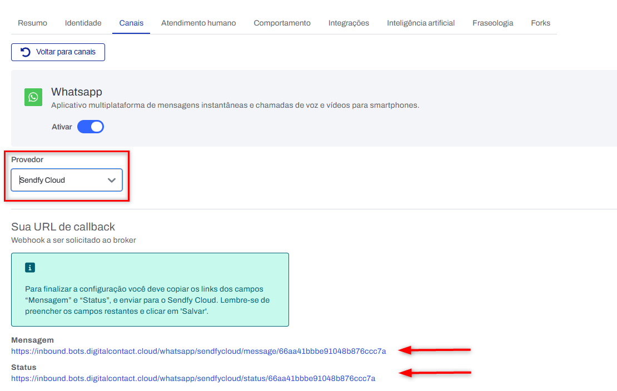The height and width of the screenshot is (391, 617).
Task: Click the back arrow icon beside Voltar
Action: (25, 52)
